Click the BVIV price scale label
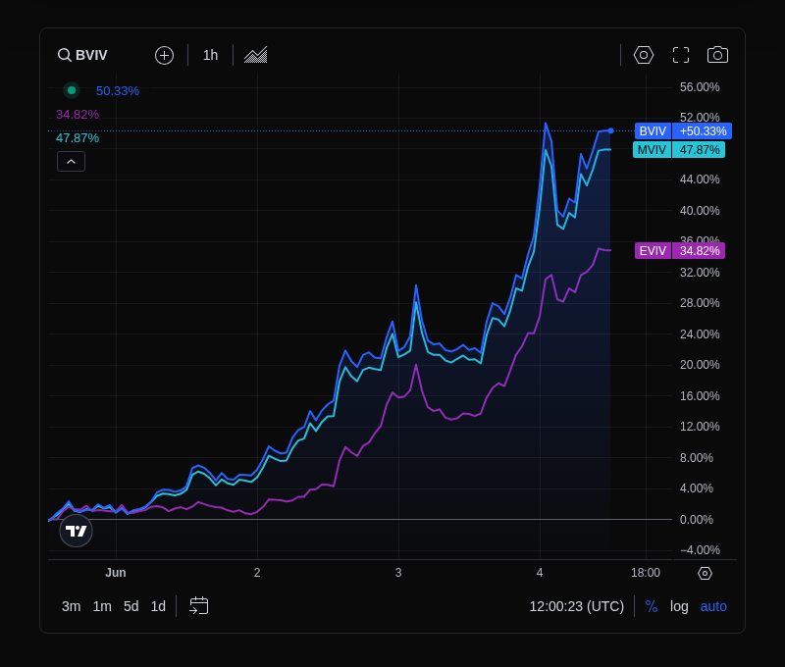 (x=653, y=131)
